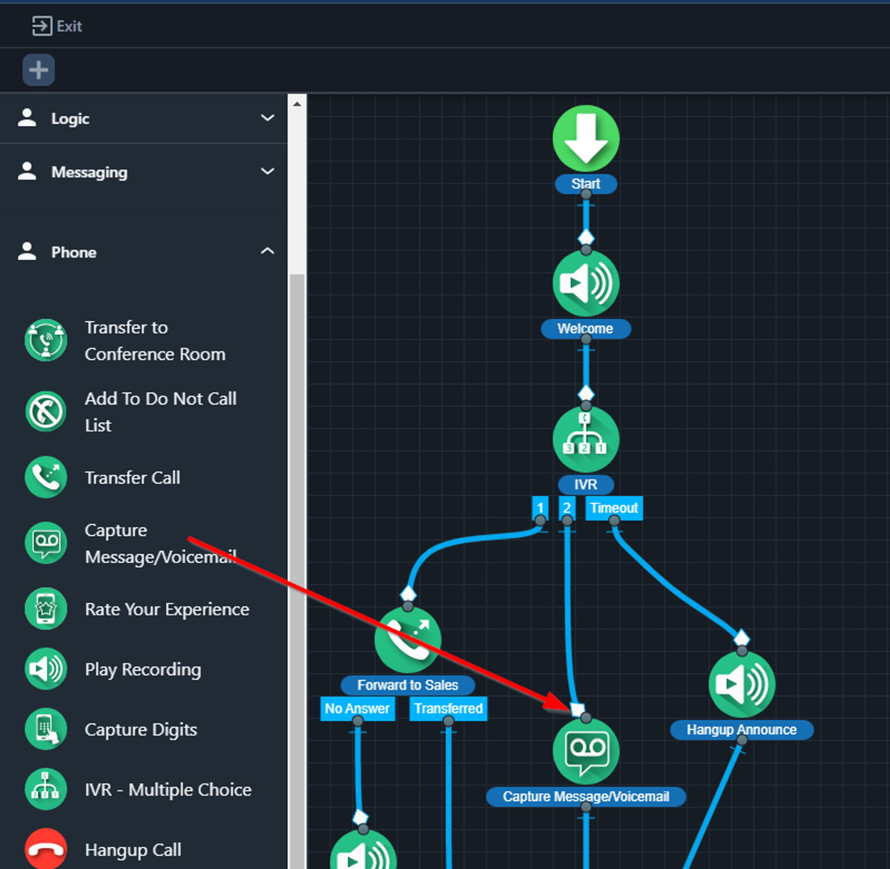Select the IVR - Multiple Choice sidebar icon
The width and height of the screenshot is (890, 869).
point(46,789)
